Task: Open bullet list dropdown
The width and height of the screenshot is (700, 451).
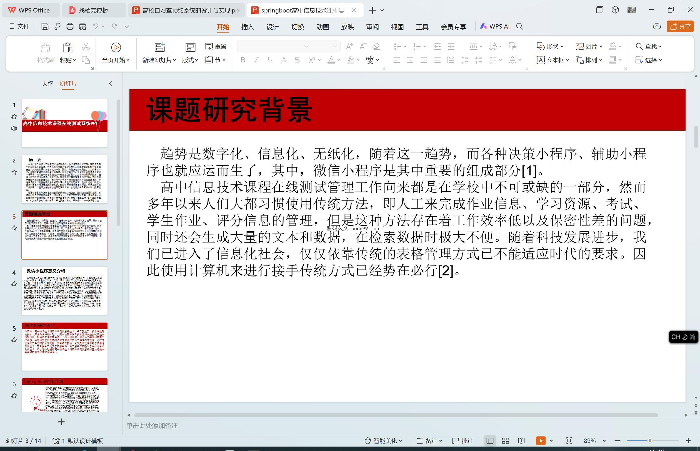Action: coord(405,46)
